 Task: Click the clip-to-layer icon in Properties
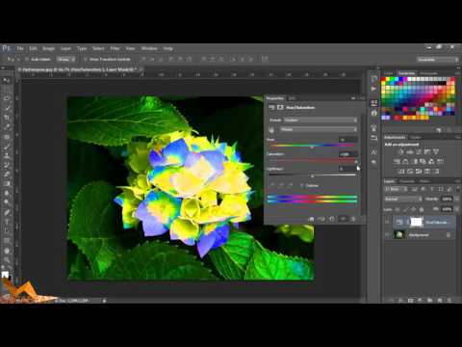311,219
